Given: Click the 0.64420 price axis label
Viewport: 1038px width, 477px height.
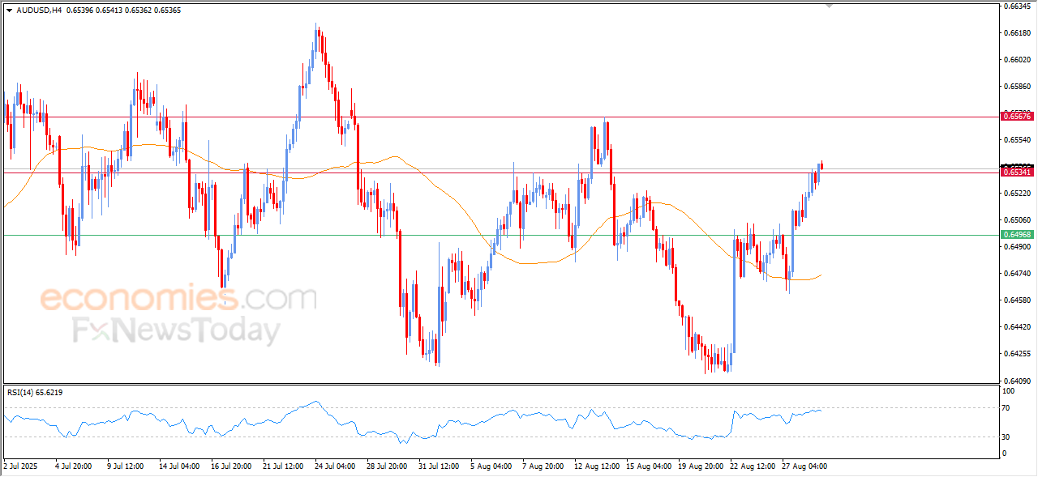Looking at the screenshot, I should 1018,326.
